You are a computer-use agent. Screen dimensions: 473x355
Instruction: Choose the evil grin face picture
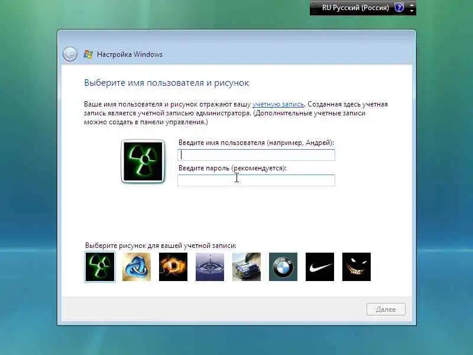click(x=357, y=267)
